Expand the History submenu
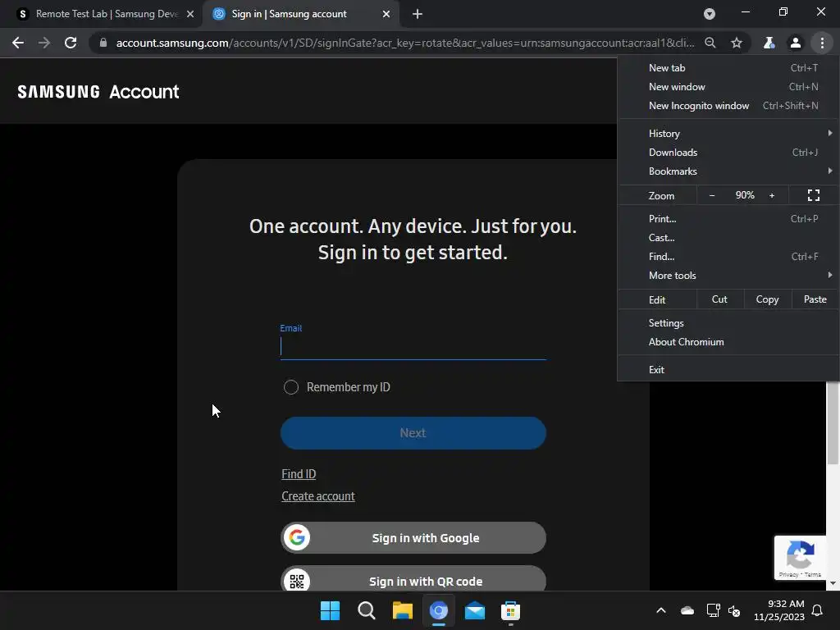This screenshot has height=630, width=840. point(728,134)
